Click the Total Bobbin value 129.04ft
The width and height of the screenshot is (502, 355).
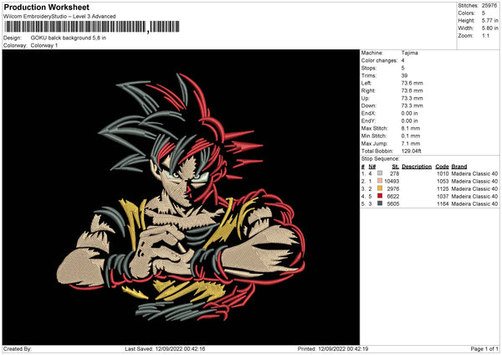click(x=412, y=152)
